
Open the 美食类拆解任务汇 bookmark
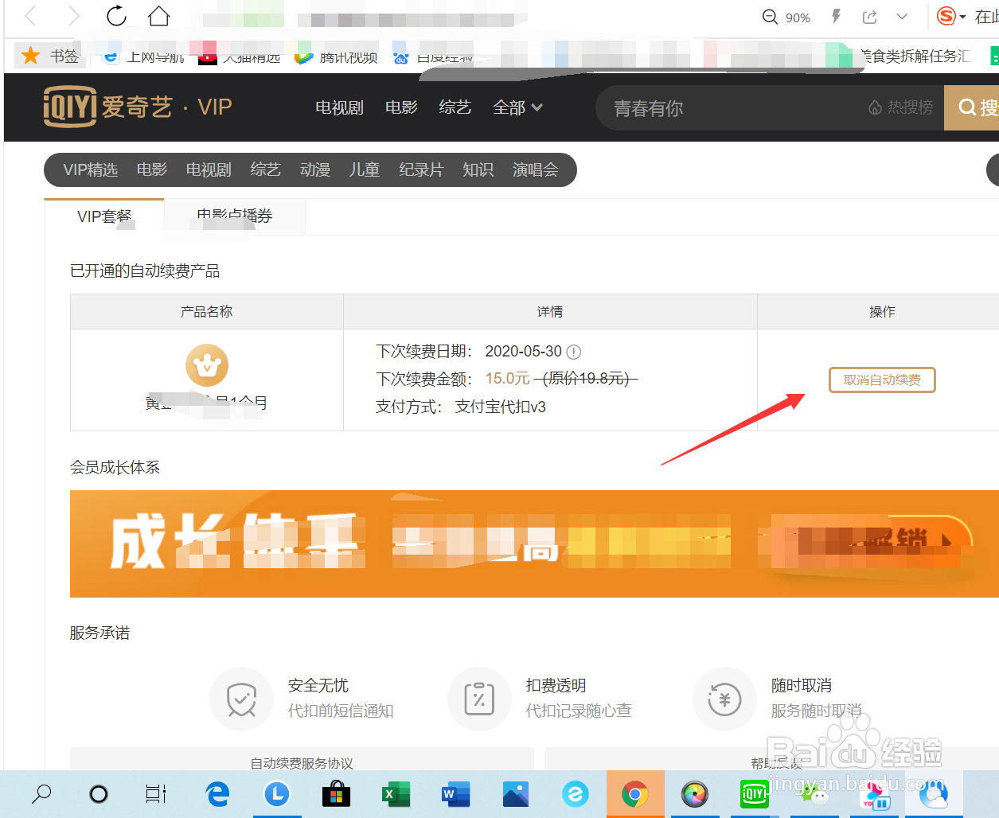coord(915,56)
